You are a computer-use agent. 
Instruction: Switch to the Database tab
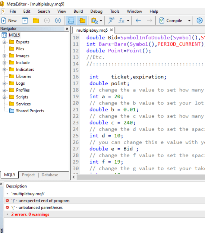click(x=50, y=175)
